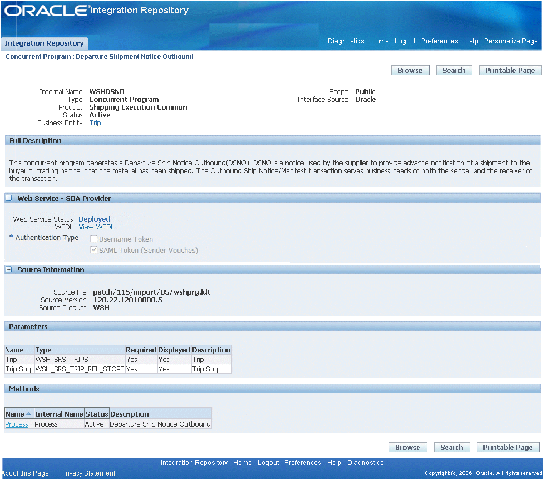Viewport: 543px width, 480px height.
Task: Click the bottom Printable Page button
Action: point(508,447)
